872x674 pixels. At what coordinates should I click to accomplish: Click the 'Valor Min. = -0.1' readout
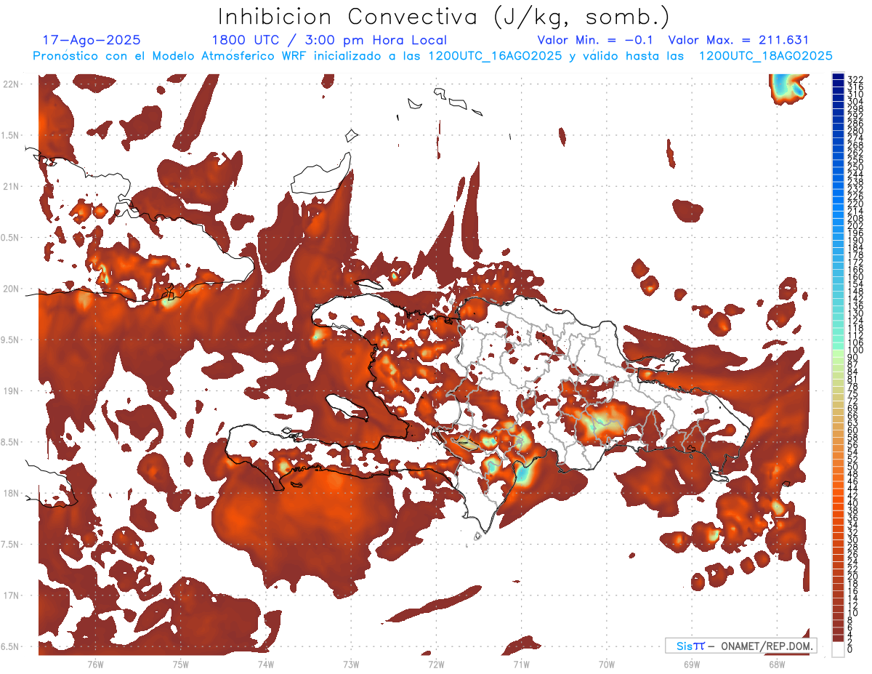(595, 40)
